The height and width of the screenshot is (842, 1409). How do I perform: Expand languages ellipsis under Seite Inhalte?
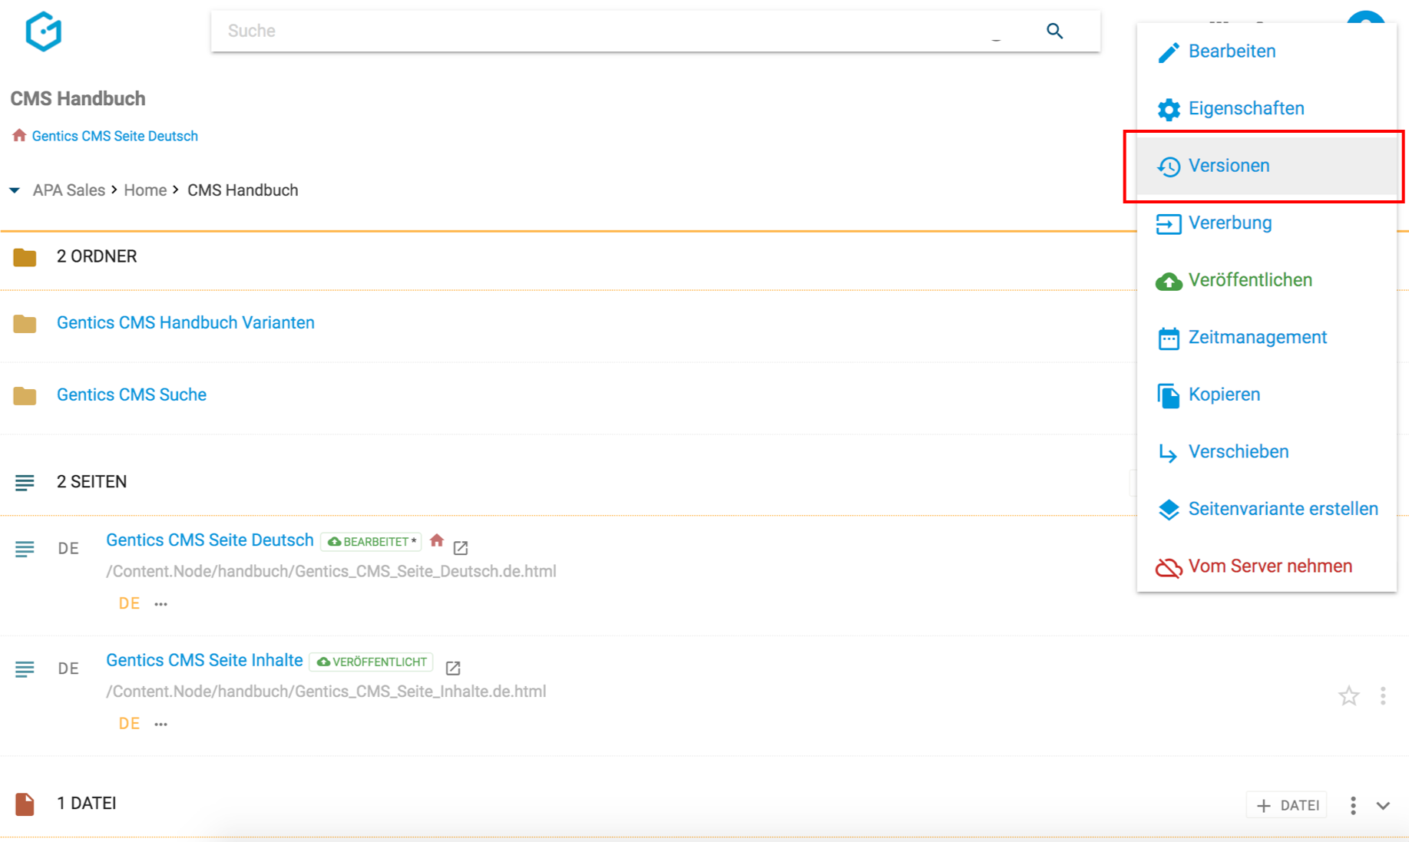tap(160, 725)
